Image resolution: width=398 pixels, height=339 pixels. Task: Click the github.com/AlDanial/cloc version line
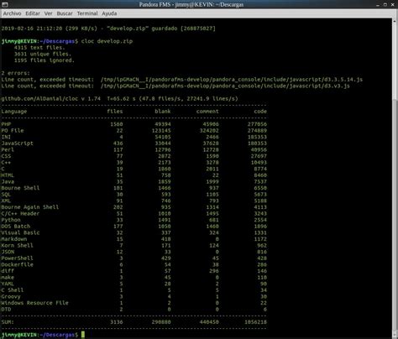[x=119, y=99]
